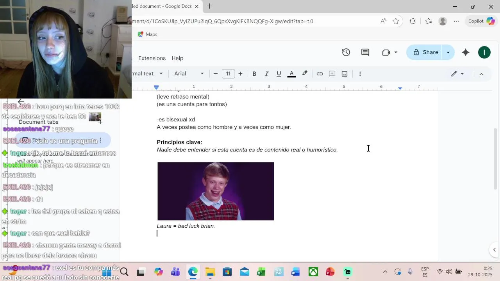The width and height of the screenshot is (500, 281).
Task: Open the ESP language input indicator
Action: [x=425, y=272]
